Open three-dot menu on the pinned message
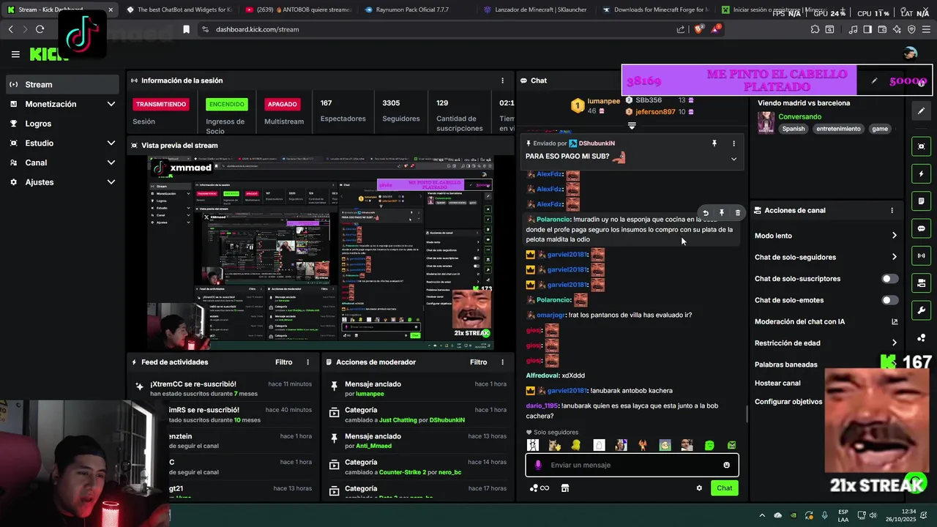937x527 pixels. click(733, 143)
